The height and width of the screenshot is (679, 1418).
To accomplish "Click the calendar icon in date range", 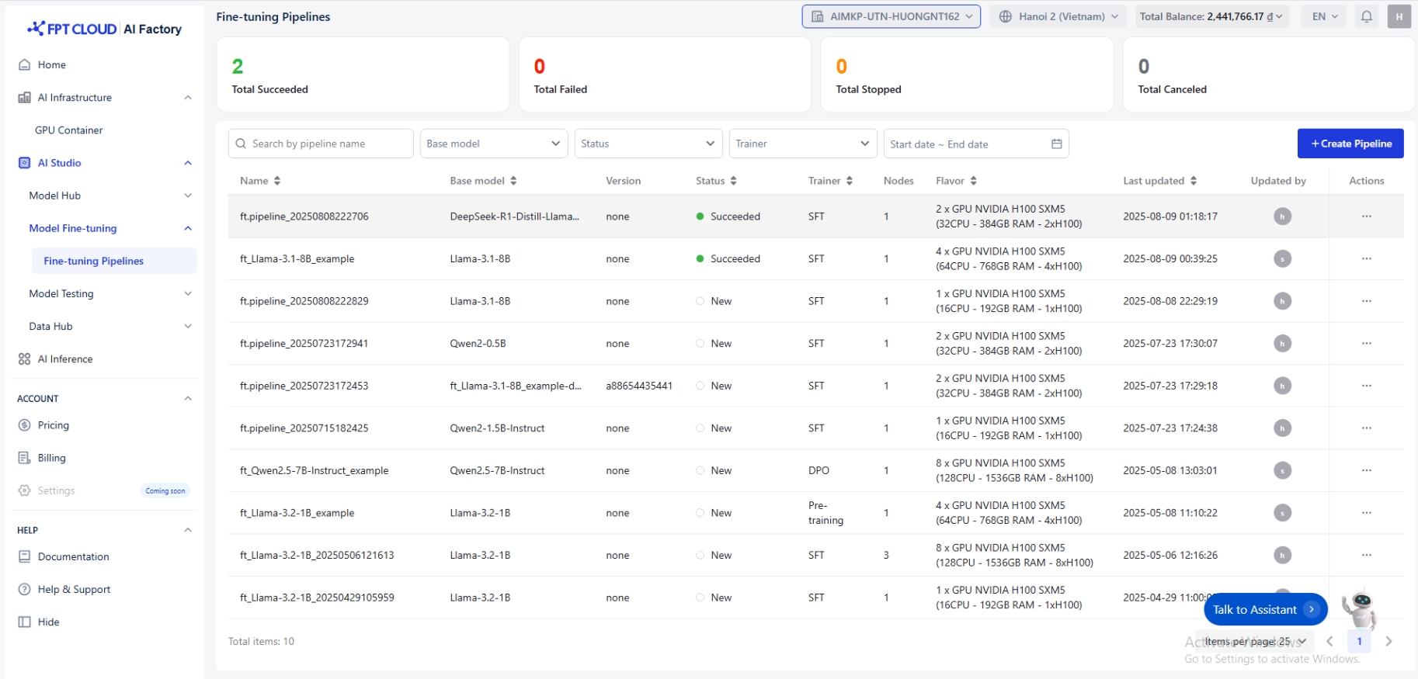I will click(1056, 144).
